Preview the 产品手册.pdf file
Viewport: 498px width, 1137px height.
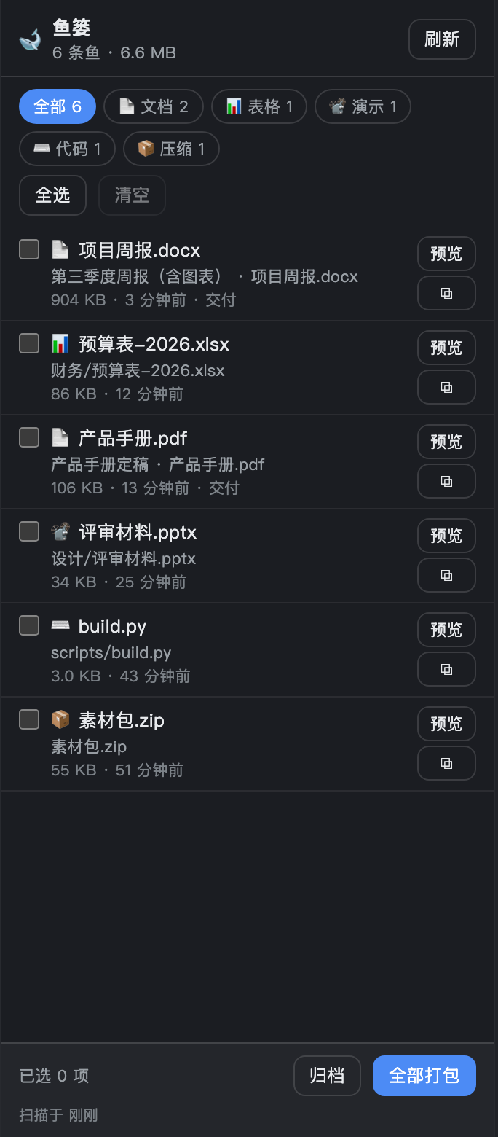point(446,442)
